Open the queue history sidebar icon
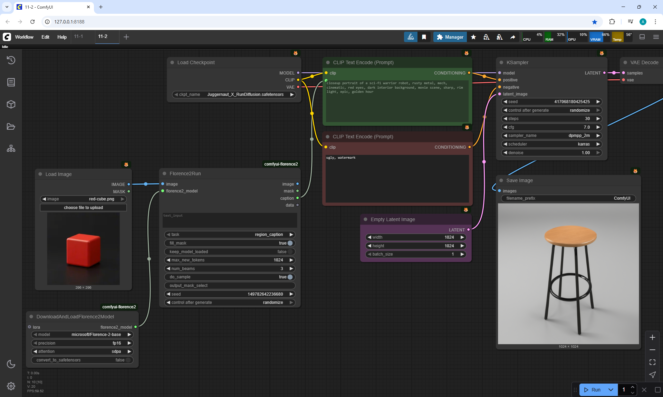Screen dimensions: 663x397 pos(11,60)
